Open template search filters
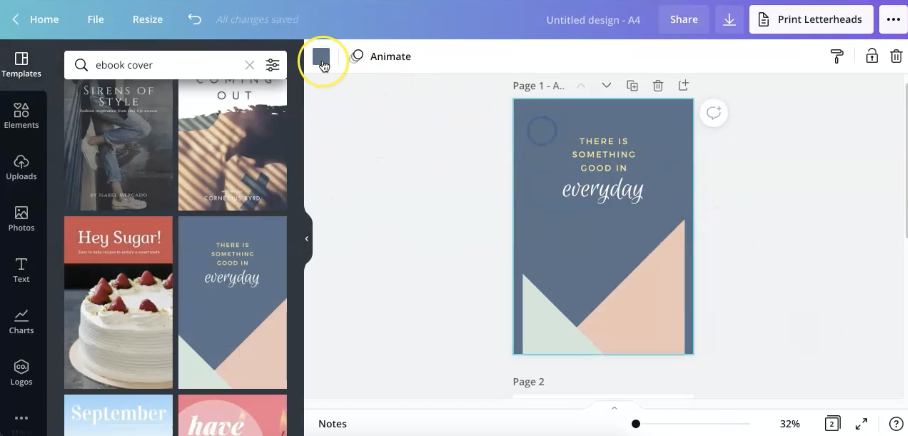Screen dimensions: 908x436 (272, 65)
